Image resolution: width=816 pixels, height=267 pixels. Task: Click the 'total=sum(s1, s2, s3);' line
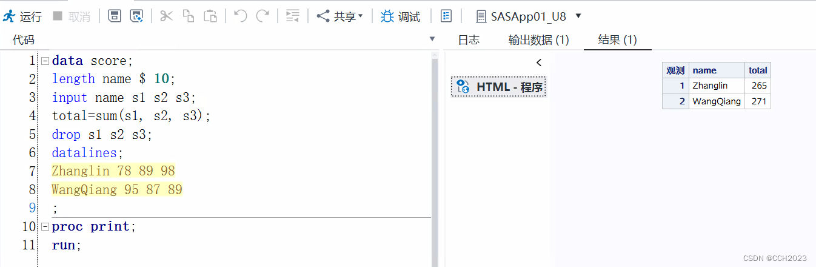point(132,116)
